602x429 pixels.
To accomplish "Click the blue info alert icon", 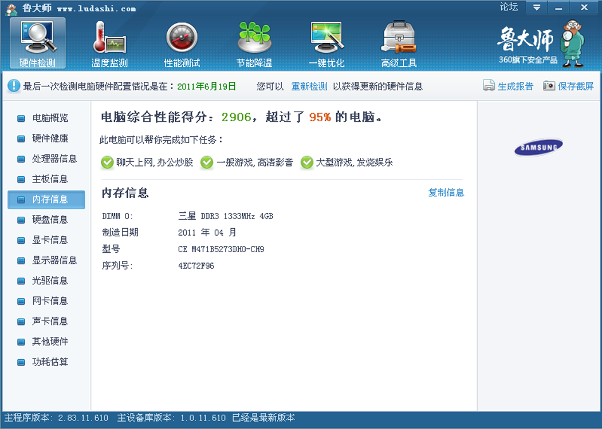I will point(13,85).
